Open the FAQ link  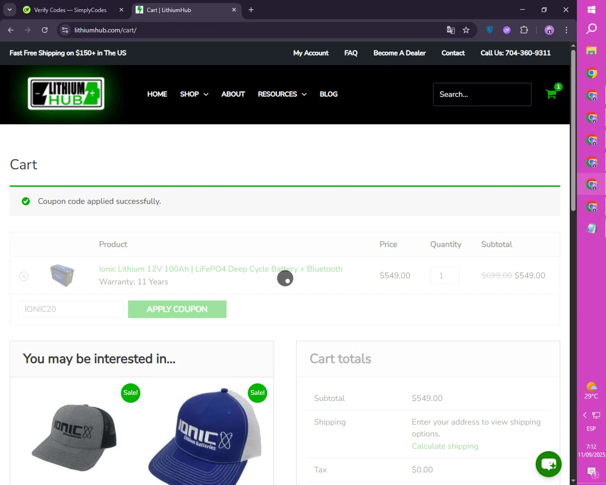pyautogui.click(x=351, y=53)
